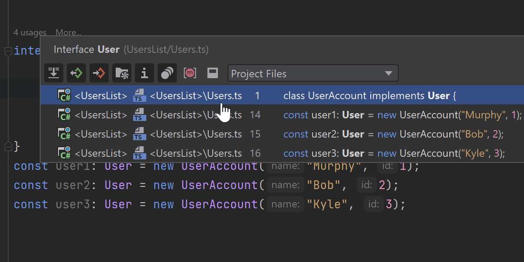Select the 'class UserAccount implements User' usage row
Image resolution: width=524 pixels, height=262 pixels.
[369, 96]
